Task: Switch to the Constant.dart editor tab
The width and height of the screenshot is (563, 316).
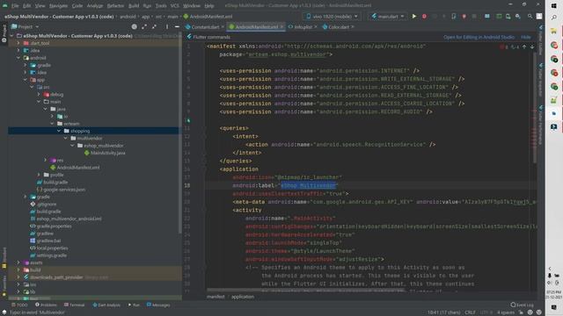Action: [205, 27]
